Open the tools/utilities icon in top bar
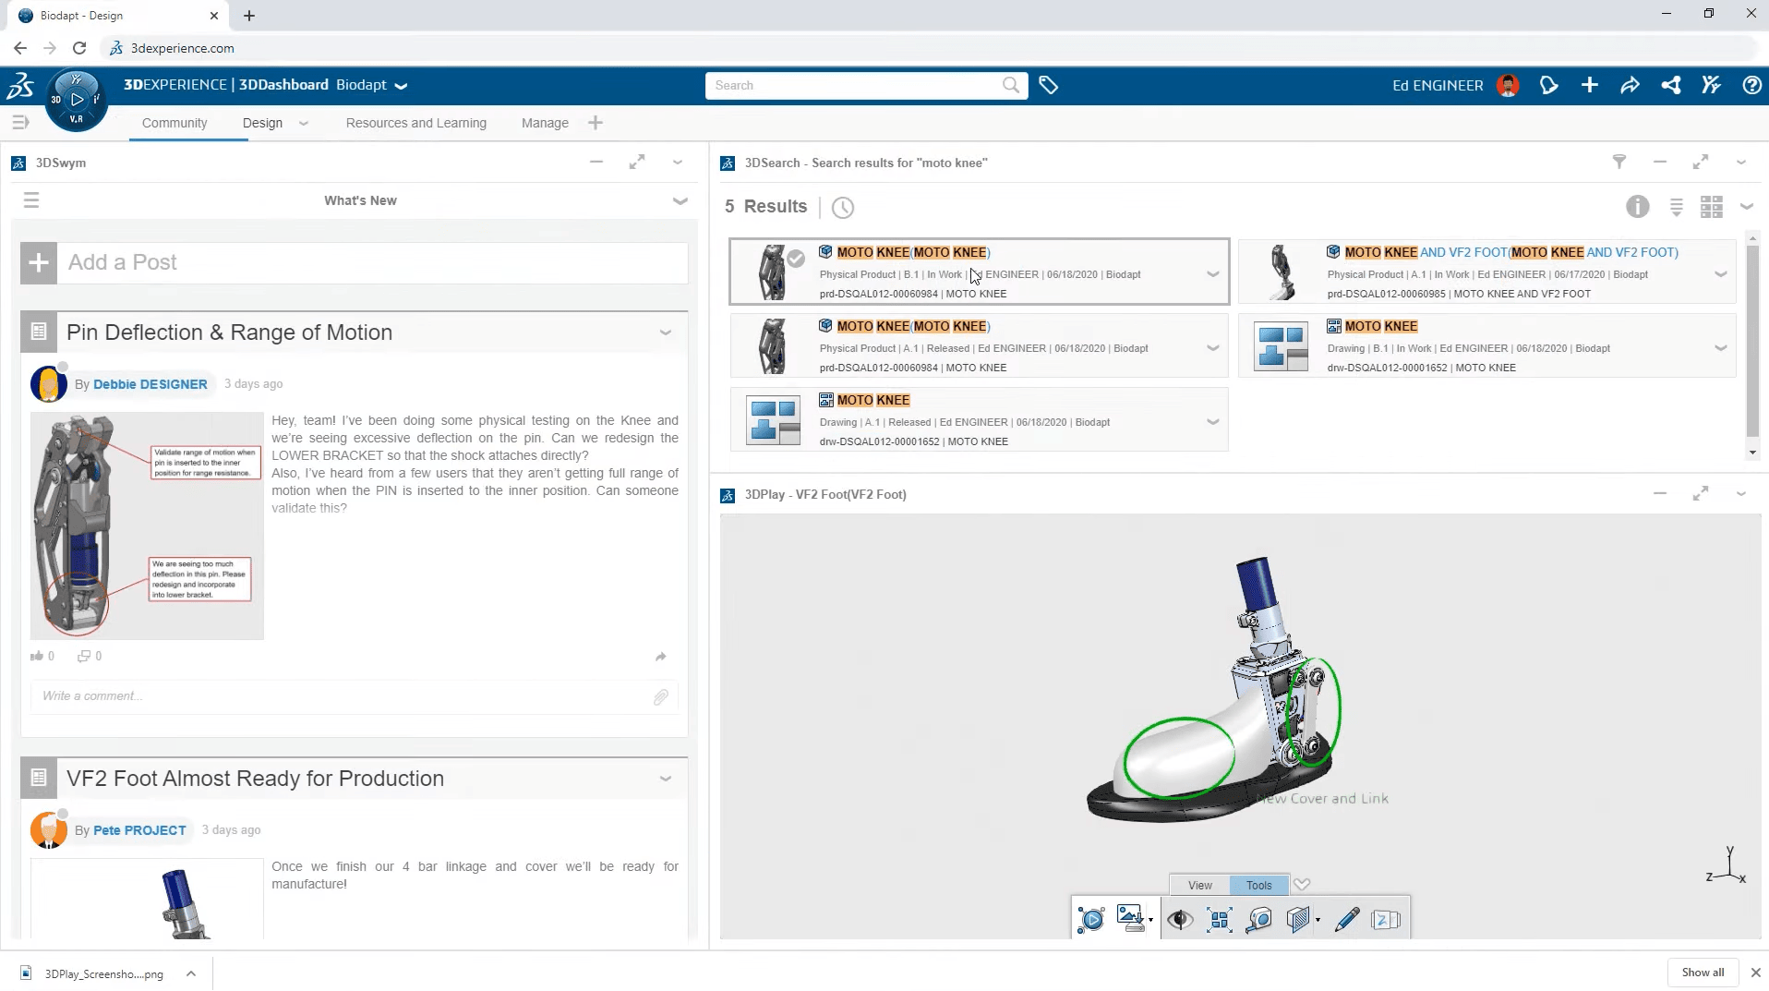Screen dimensions: 1769x991 1711,85
